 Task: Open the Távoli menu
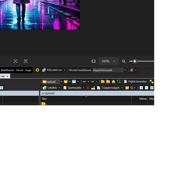pyautogui.click(x=20, y=70)
